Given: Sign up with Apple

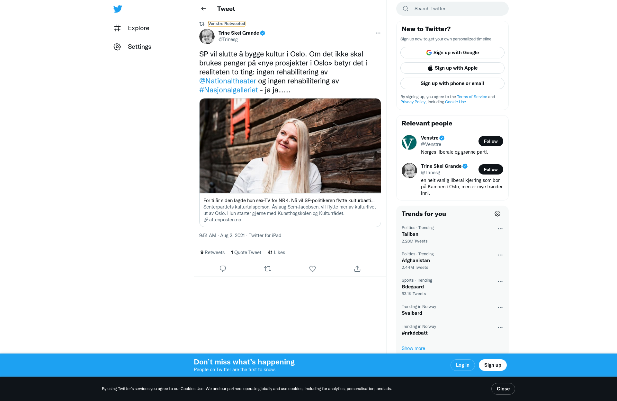Looking at the screenshot, I should 452,68.
